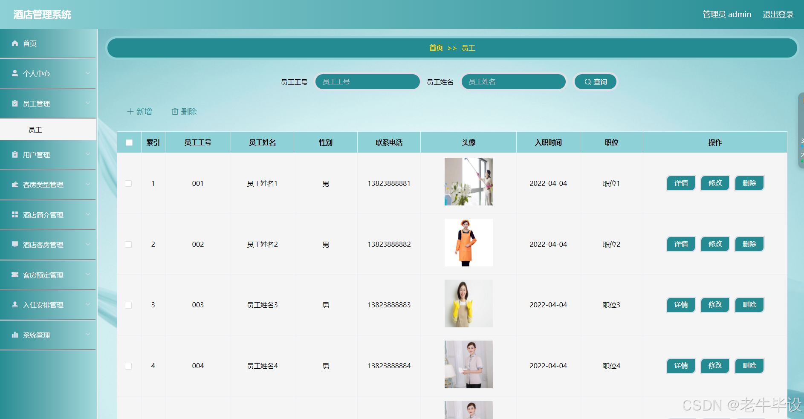The height and width of the screenshot is (419, 804).
Task: Click 修改 for 员工姓名3
Action: point(715,305)
